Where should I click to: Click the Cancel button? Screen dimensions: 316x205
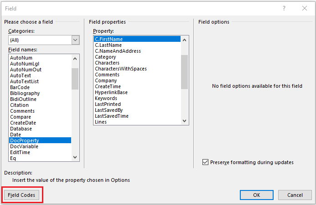pyautogui.click(x=295, y=195)
